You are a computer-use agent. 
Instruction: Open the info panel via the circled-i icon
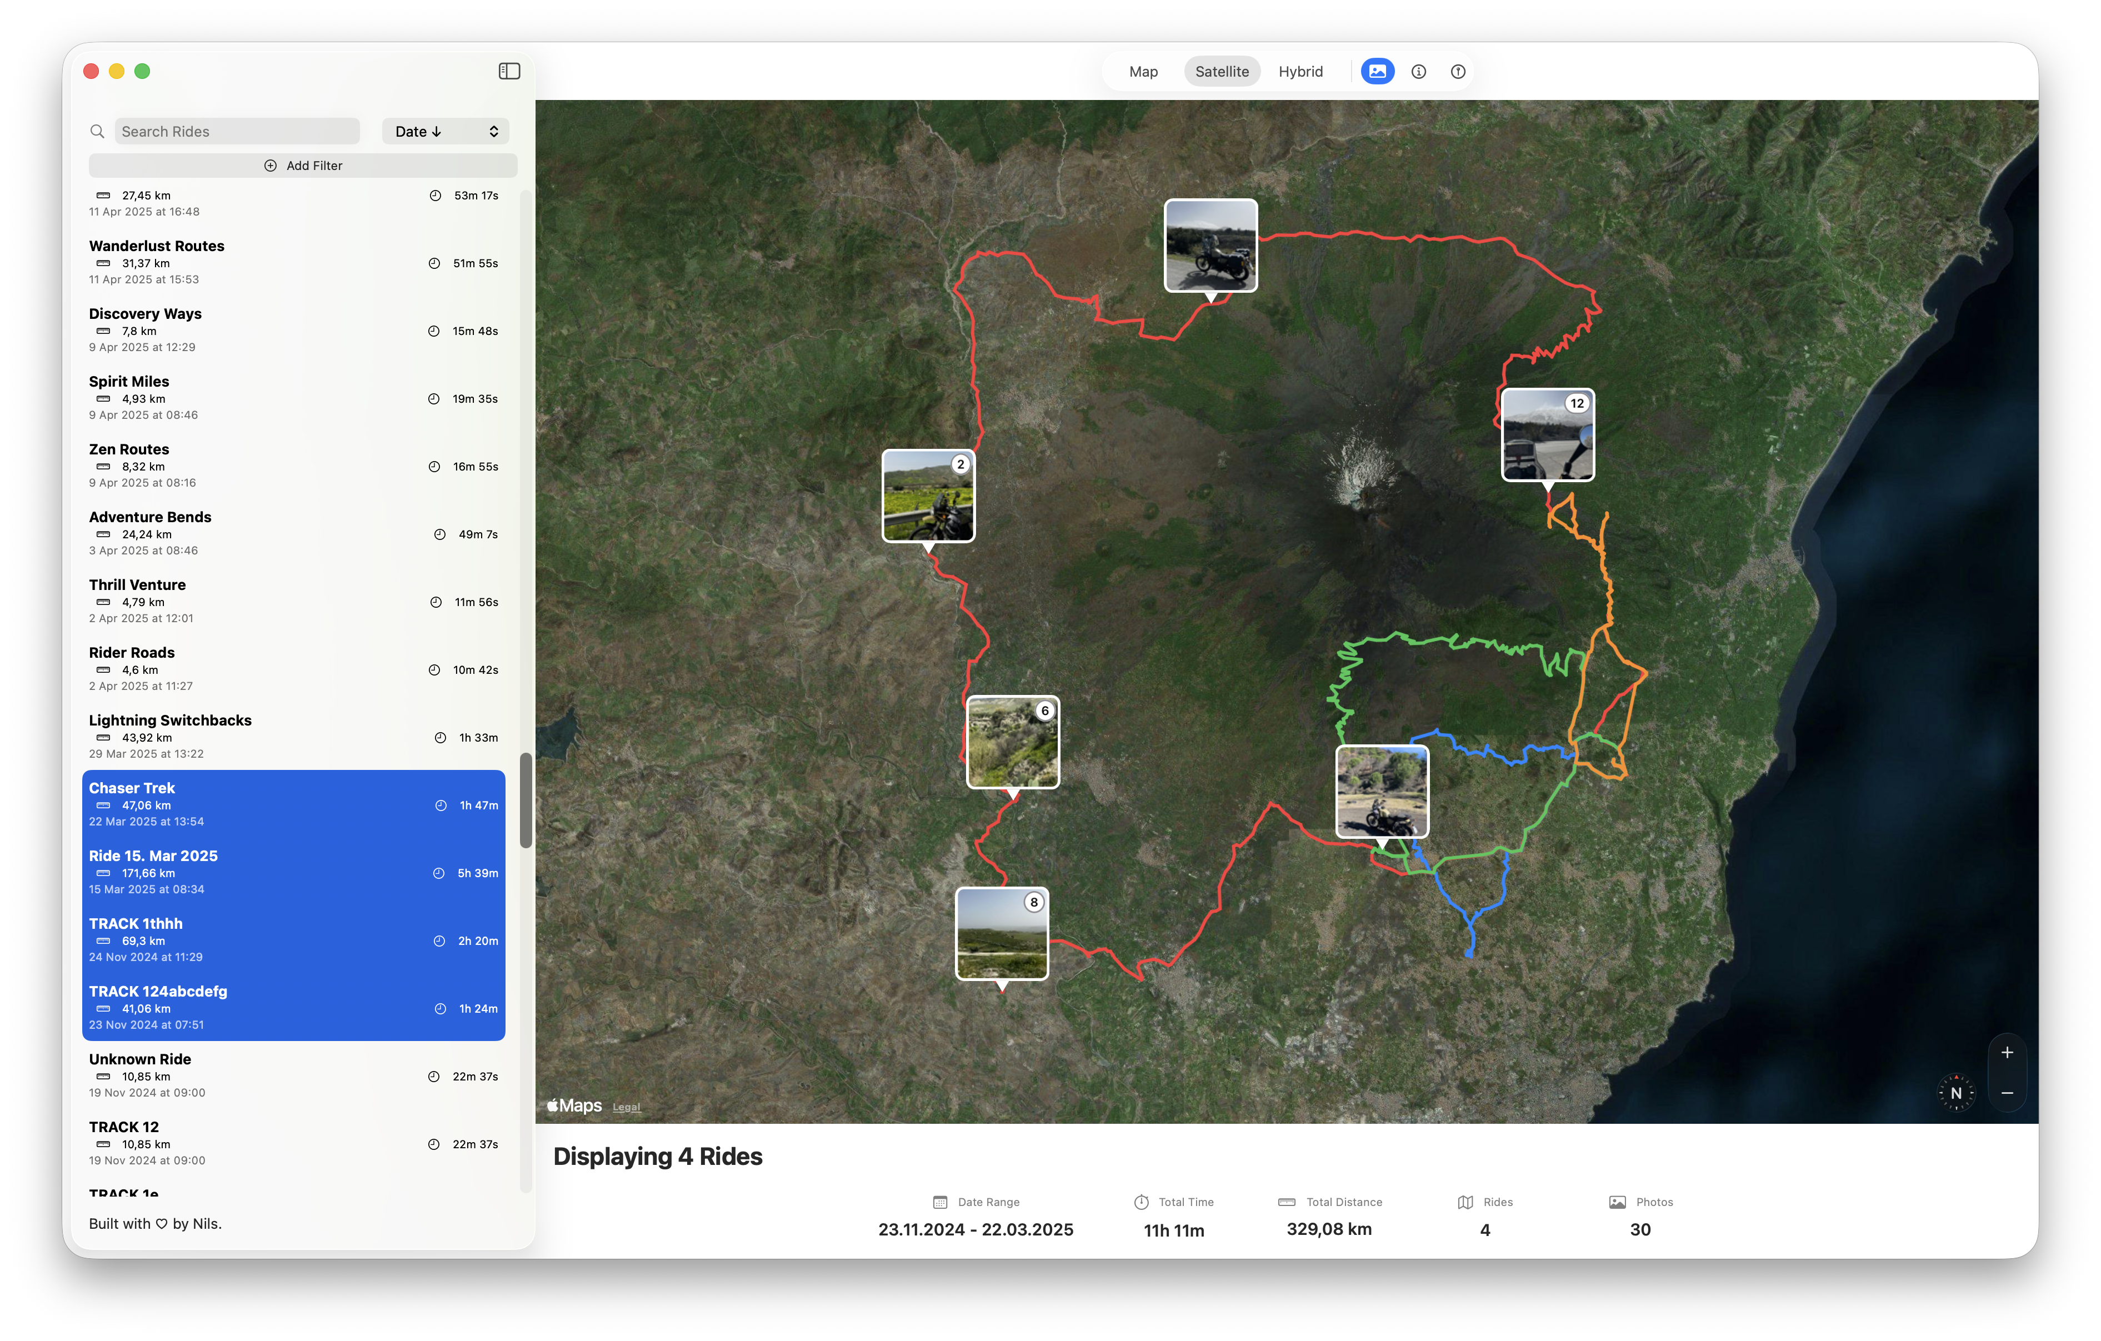(x=1419, y=72)
